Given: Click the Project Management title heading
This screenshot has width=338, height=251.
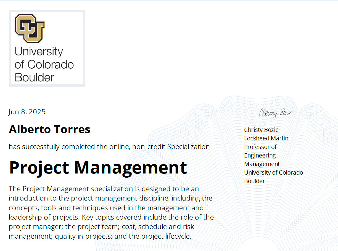Looking at the screenshot, I should [98, 167].
